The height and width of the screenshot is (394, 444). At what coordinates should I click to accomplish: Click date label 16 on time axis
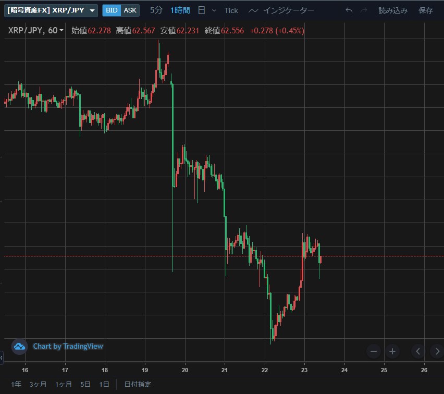point(25,370)
